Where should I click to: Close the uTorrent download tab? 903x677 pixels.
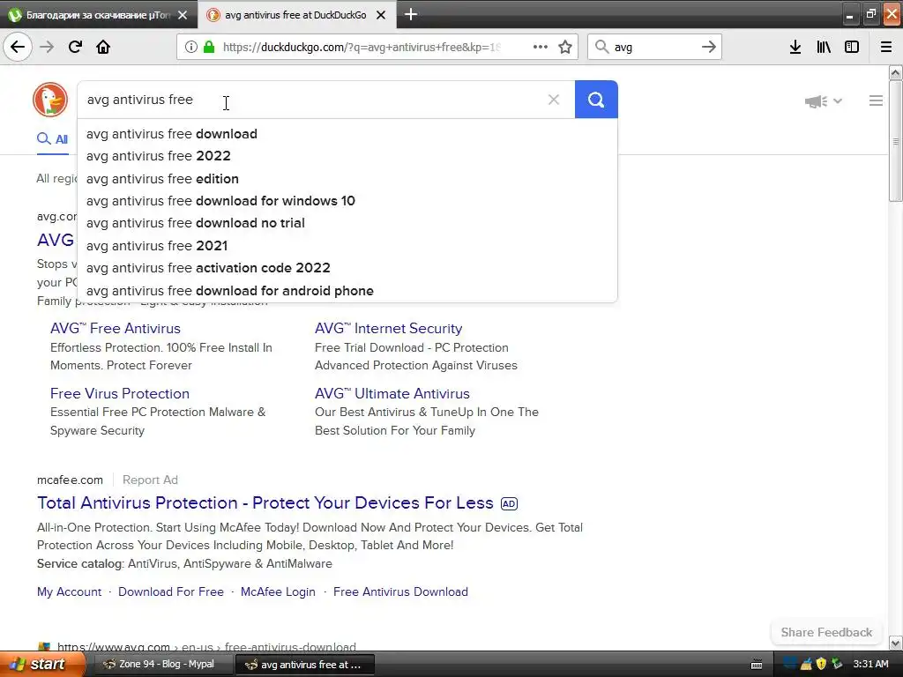pos(183,15)
